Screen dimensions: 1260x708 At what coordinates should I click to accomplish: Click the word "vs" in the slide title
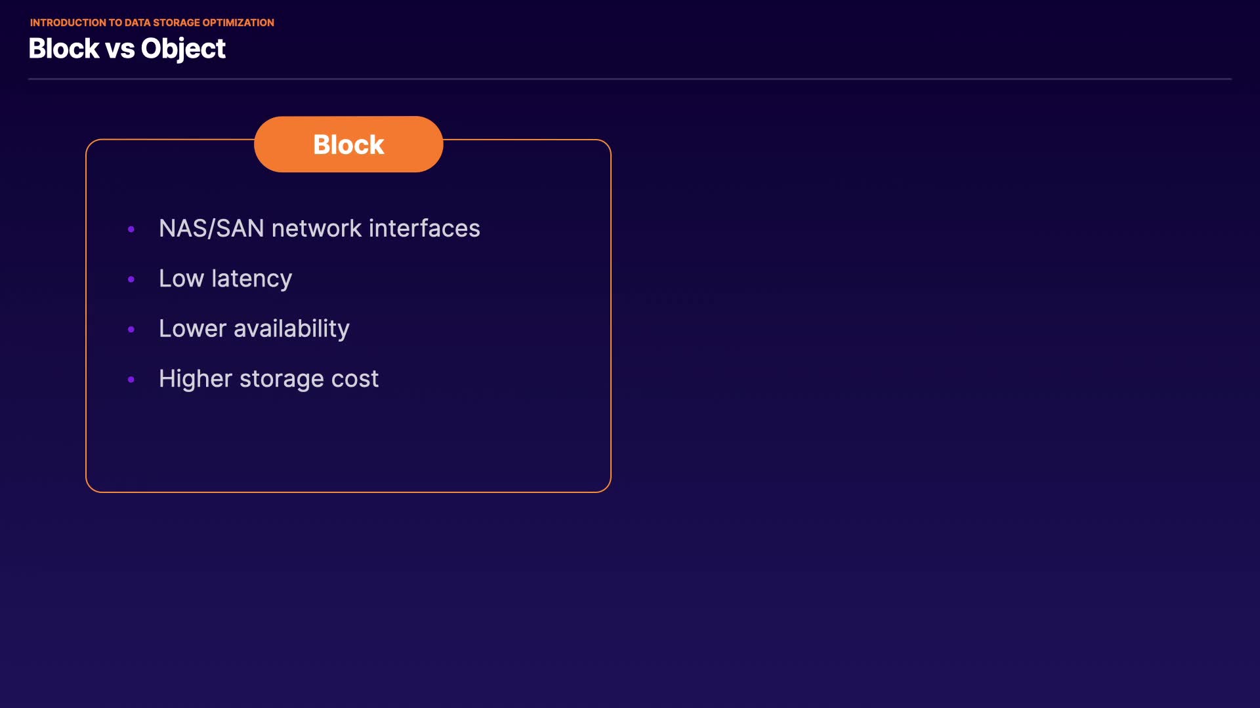coord(119,49)
